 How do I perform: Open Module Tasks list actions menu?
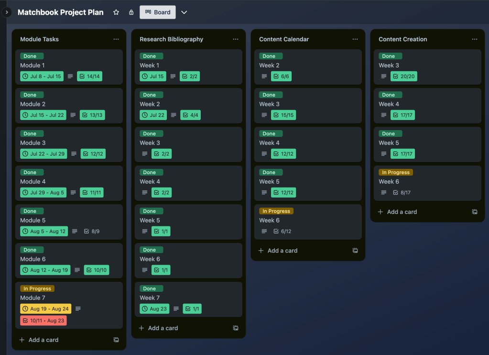(116, 39)
